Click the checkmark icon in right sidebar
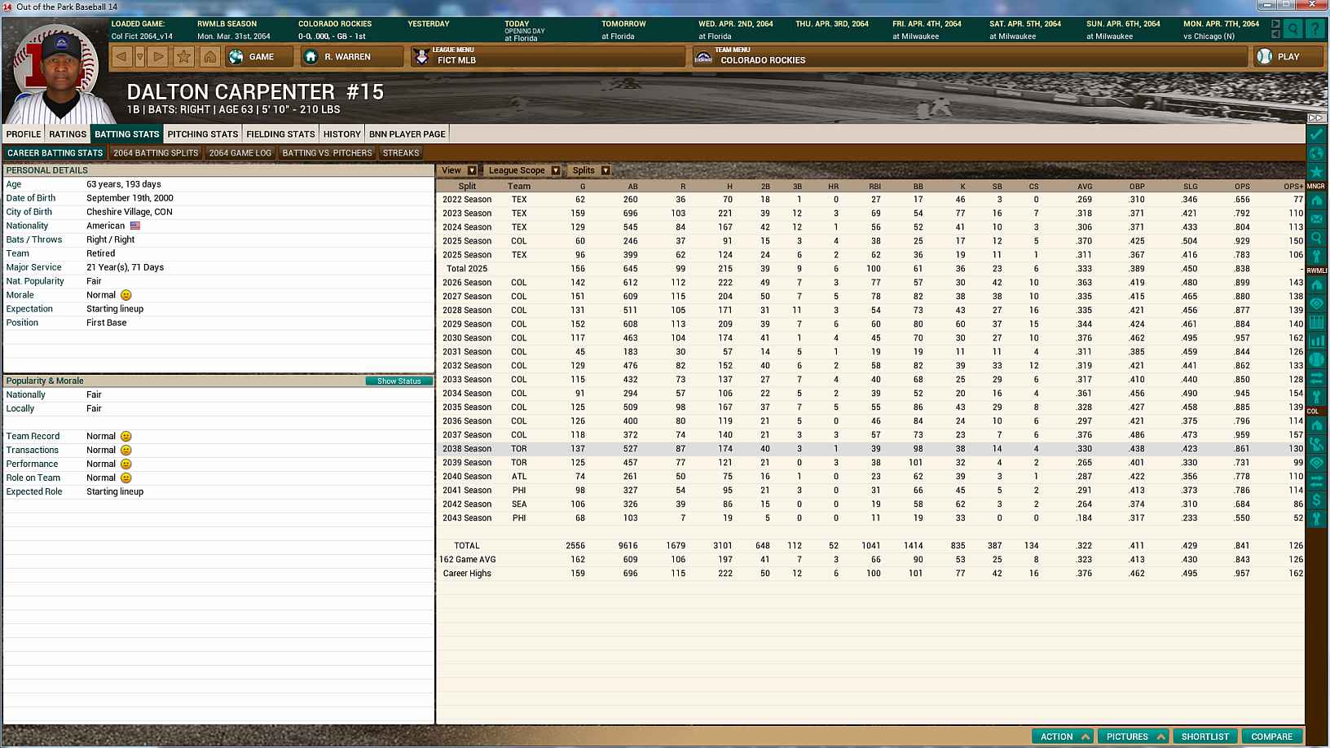 click(1316, 134)
